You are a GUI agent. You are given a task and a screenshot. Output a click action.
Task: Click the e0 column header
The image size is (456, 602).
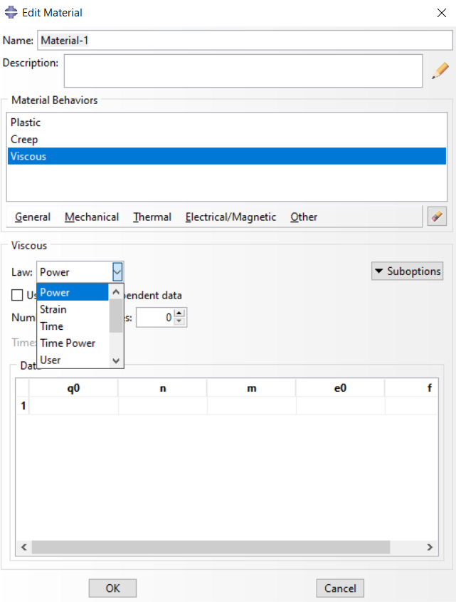341,388
